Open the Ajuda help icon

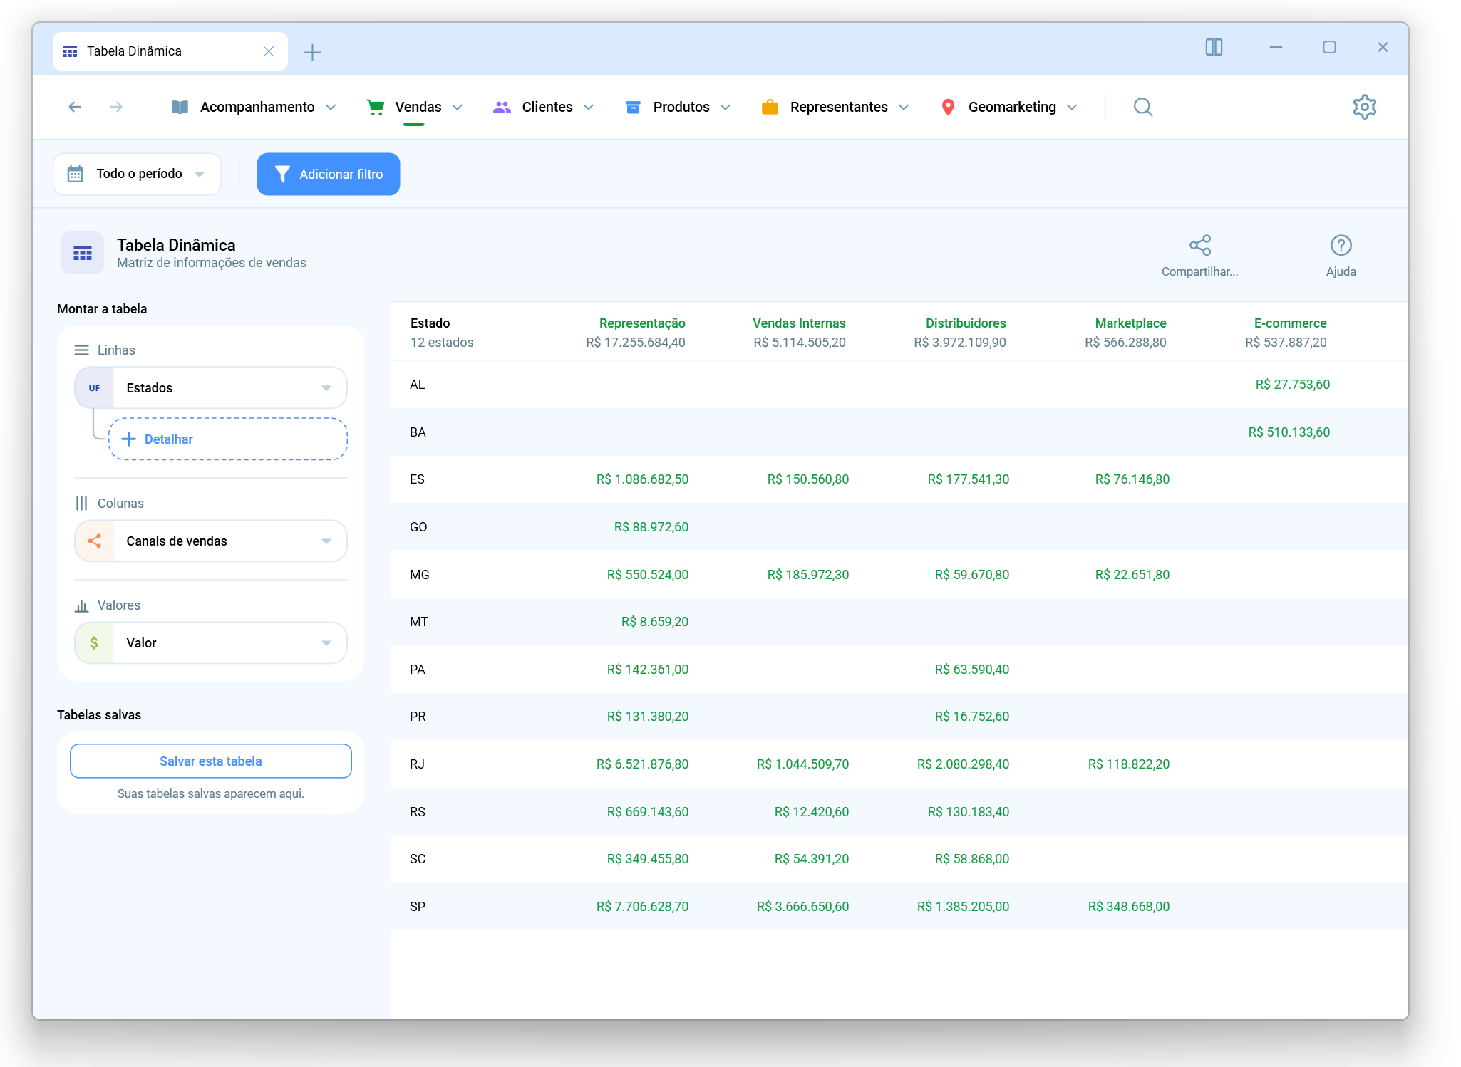(1341, 245)
